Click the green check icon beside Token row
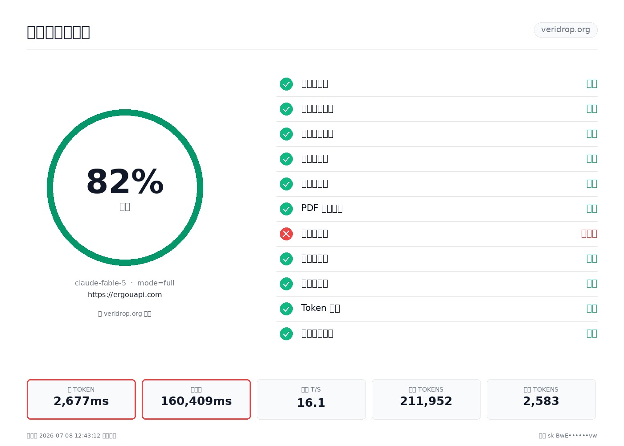Viewport: 624px width, 446px height. coord(286,309)
